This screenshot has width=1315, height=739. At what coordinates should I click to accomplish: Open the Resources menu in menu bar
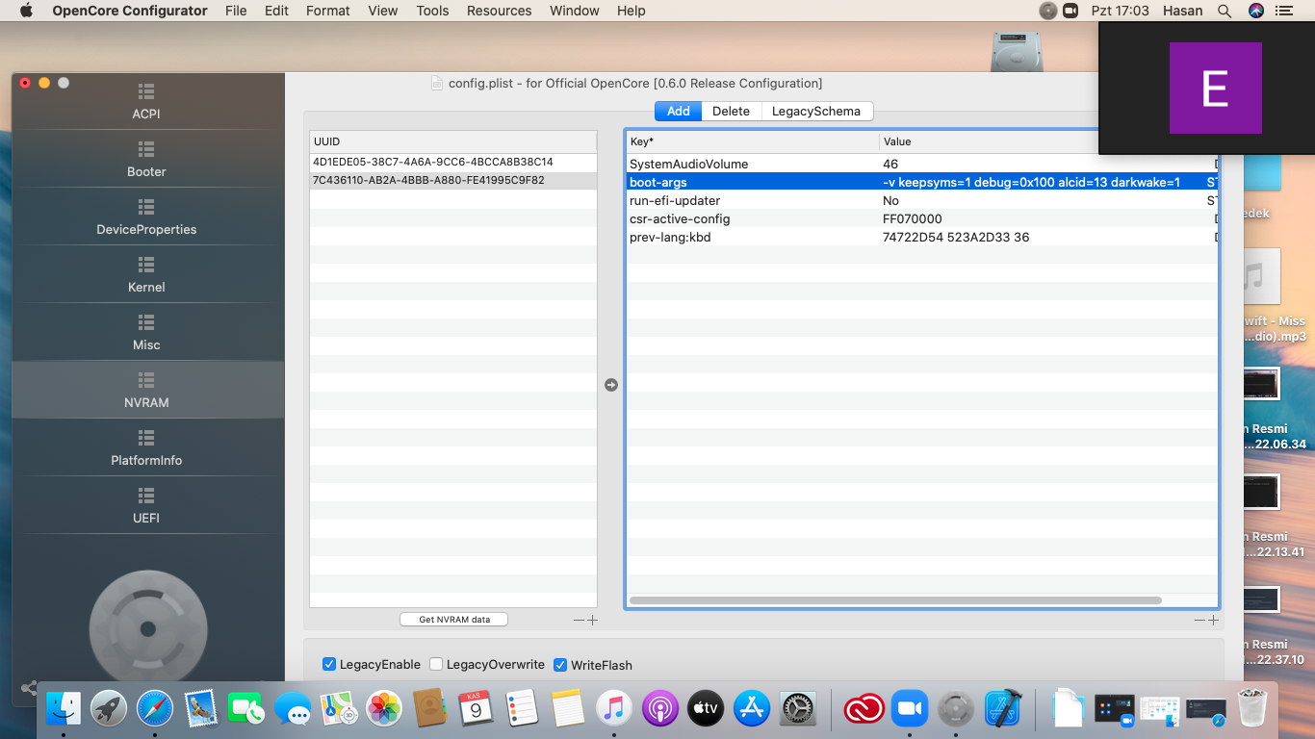499,11
